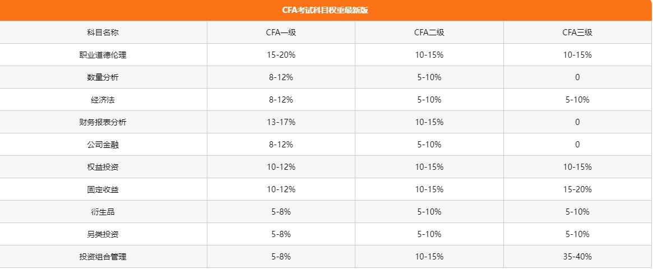Click the "CFA一级" column header
Image resolution: width=653 pixels, height=269 pixels.
[281, 33]
